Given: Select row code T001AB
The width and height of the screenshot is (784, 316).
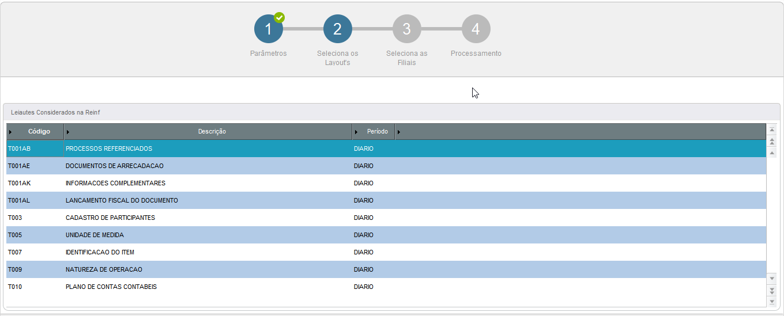Looking at the screenshot, I should pos(19,149).
